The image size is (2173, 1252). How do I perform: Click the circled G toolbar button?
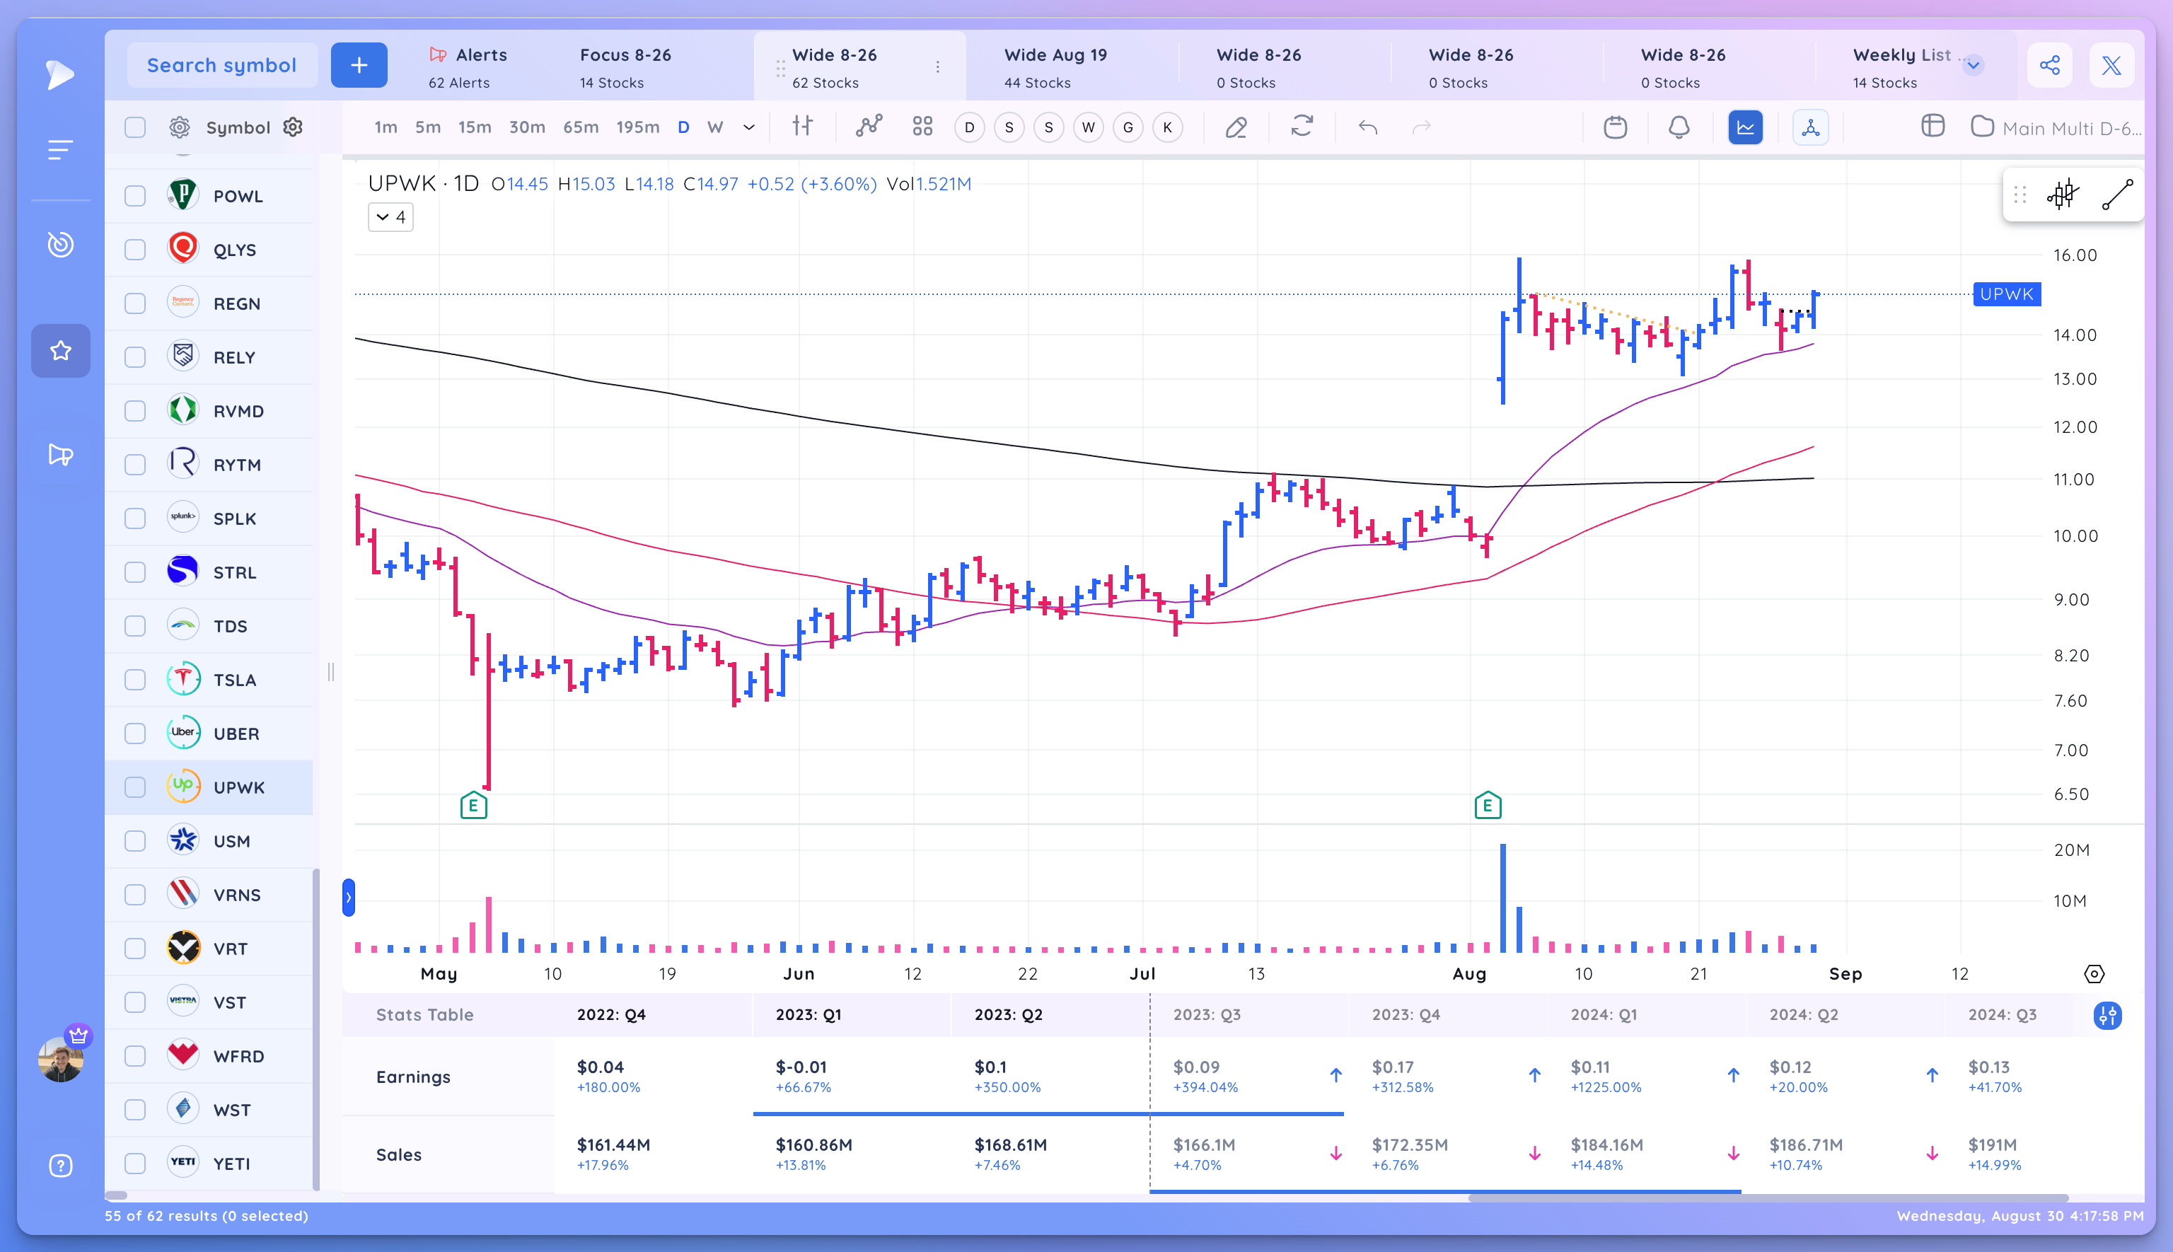pos(1128,127)
